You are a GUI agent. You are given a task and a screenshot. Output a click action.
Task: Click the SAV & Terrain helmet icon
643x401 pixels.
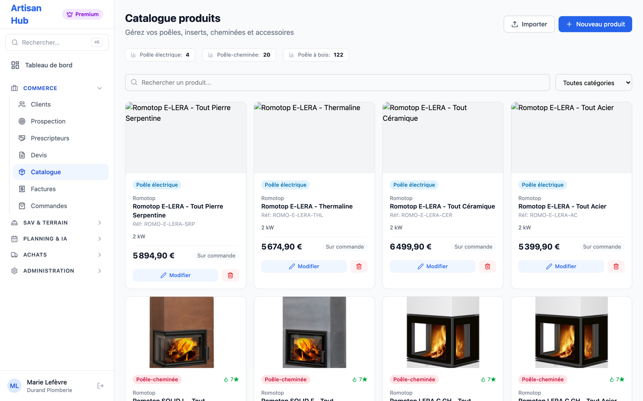tap(14, 223)
